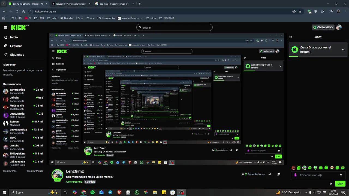The height and width of the screenshot is (196, 349).
Task: Open Spreen recommended channel
Action: 23,123
